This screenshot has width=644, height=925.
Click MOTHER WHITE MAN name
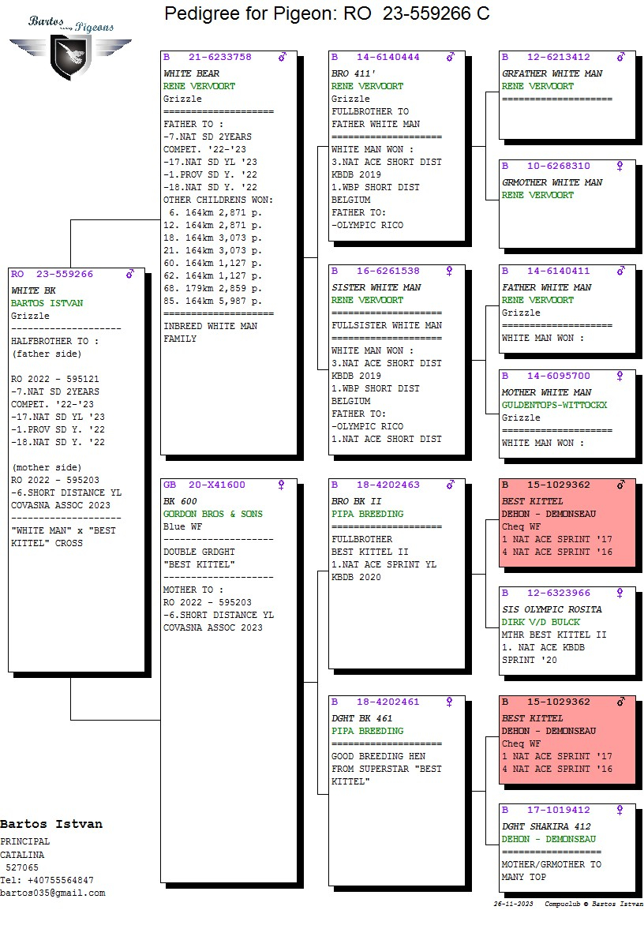[547, 393]
